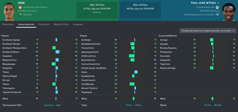This screenshot has width=238, height=112.
Task: Open the Στατιστικά tab
Action: tap(44, 25)
